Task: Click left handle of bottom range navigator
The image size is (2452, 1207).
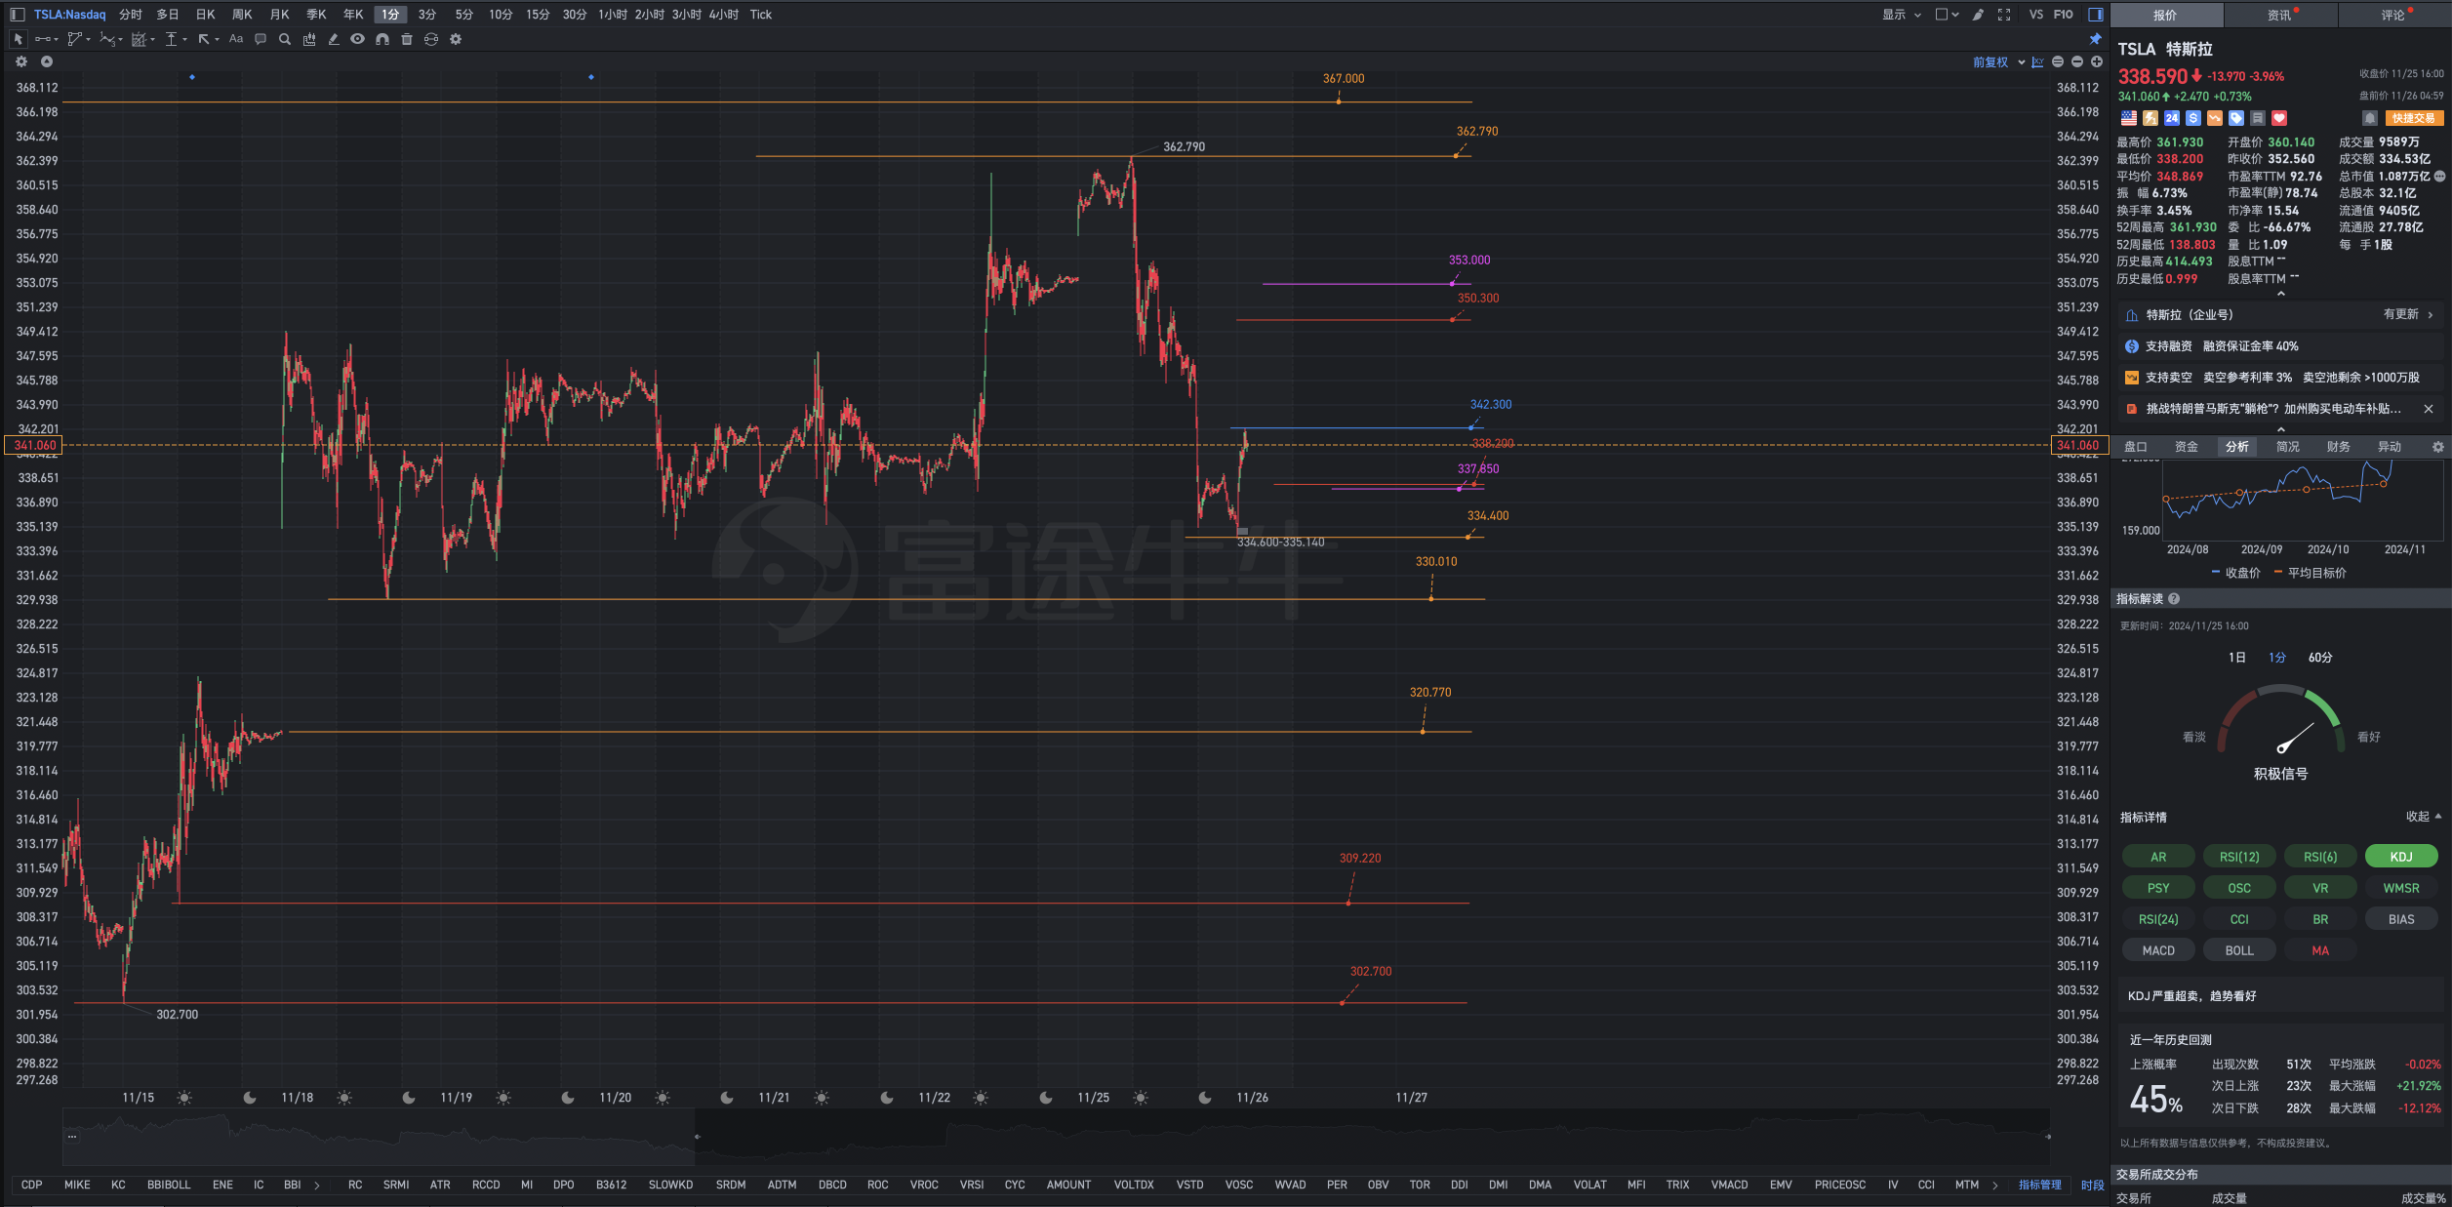Action: [697, 1137]
